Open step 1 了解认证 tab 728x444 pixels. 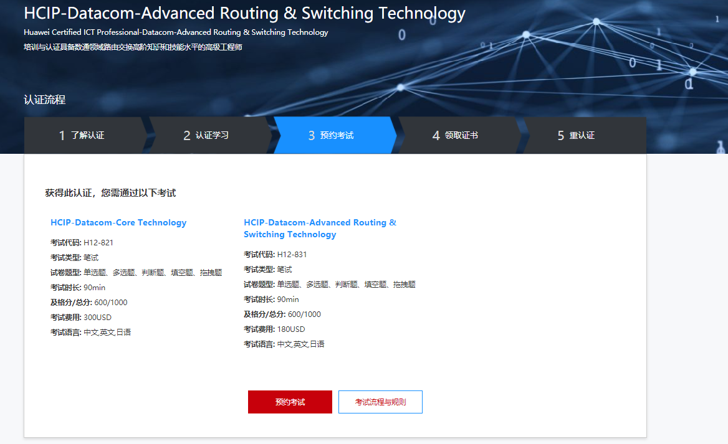[86, 135]
